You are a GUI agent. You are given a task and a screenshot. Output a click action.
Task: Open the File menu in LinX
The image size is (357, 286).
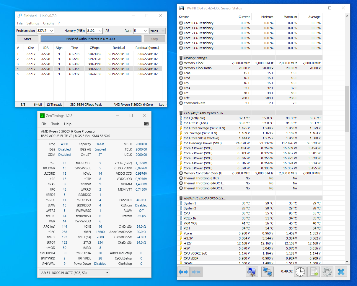[x=20, y=23]
